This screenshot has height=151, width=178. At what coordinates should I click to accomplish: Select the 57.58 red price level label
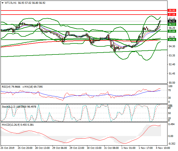pos(172,14)
